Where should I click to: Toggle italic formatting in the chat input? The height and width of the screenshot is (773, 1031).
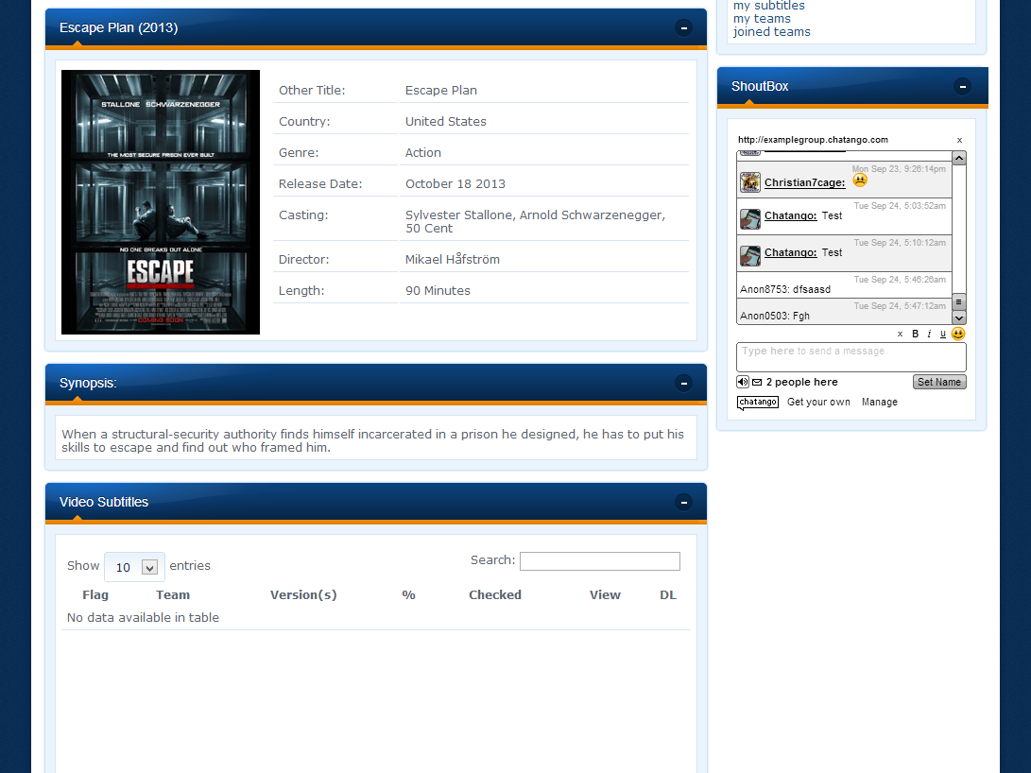click(929, 334)
